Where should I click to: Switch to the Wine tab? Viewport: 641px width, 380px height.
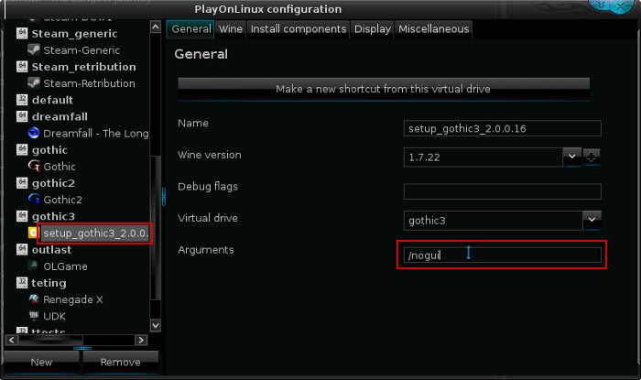point(231,29)
